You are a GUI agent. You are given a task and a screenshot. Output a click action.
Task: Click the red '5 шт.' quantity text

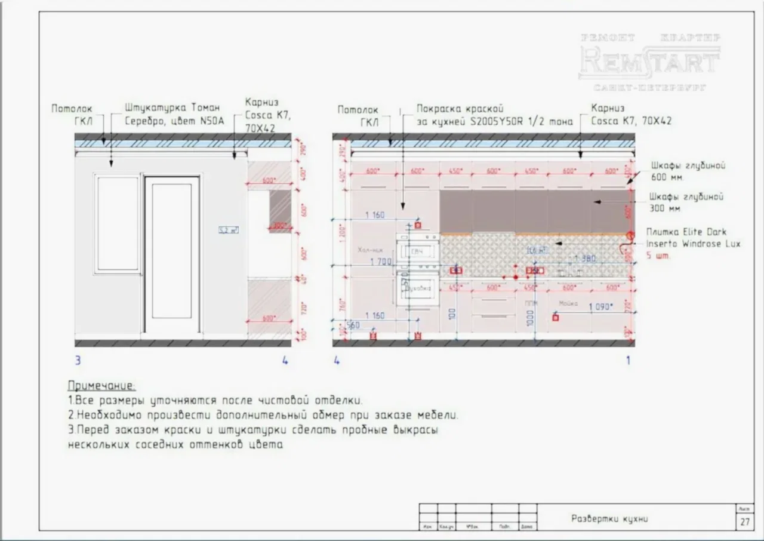click(658, 256)
